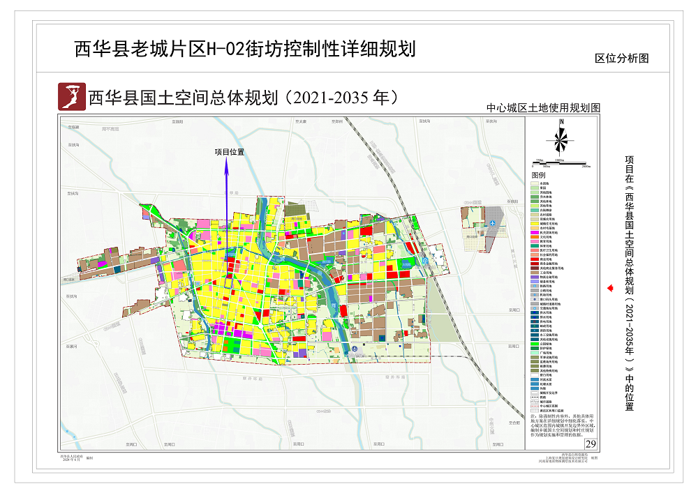The height and width of the screenshot is (493, 698).
Task: Click the 图例 legend heading
Action: 539,175
